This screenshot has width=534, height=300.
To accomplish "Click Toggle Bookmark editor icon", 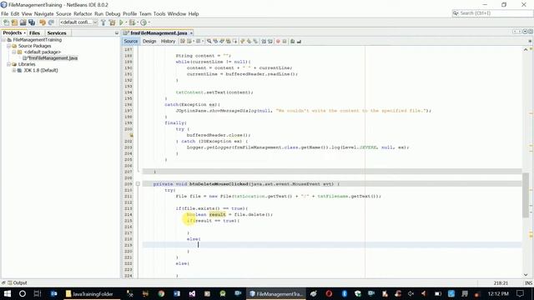I will click(255, 41).
